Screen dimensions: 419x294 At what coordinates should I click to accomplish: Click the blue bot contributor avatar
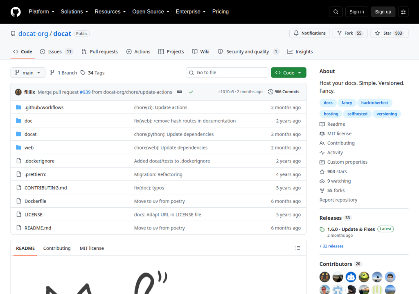pos(351,277)
